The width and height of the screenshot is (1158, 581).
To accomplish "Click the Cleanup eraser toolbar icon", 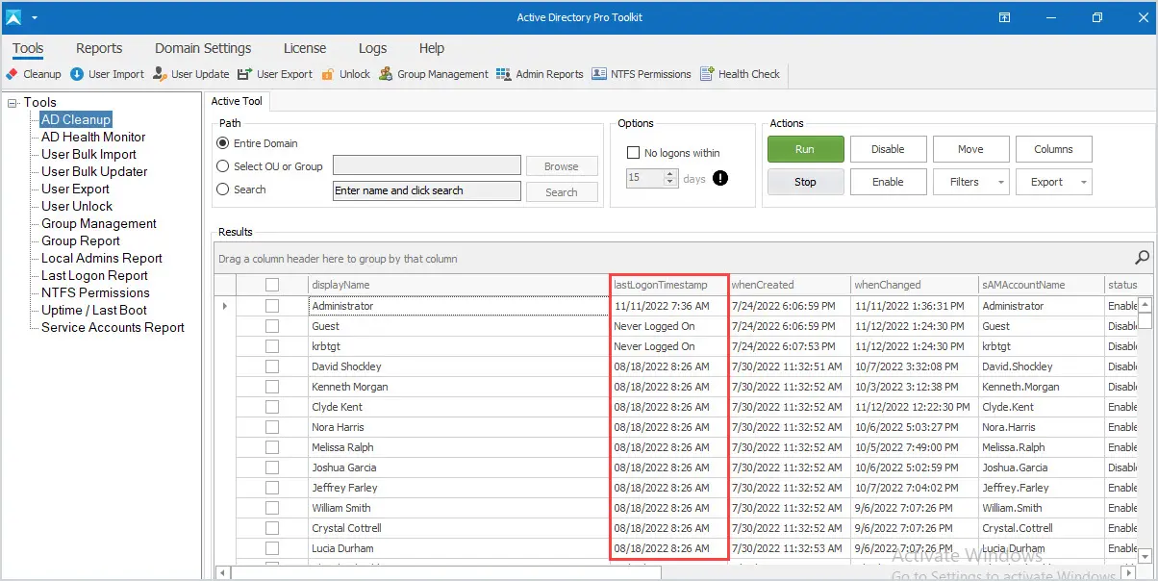I will click(x=12, y=74).
